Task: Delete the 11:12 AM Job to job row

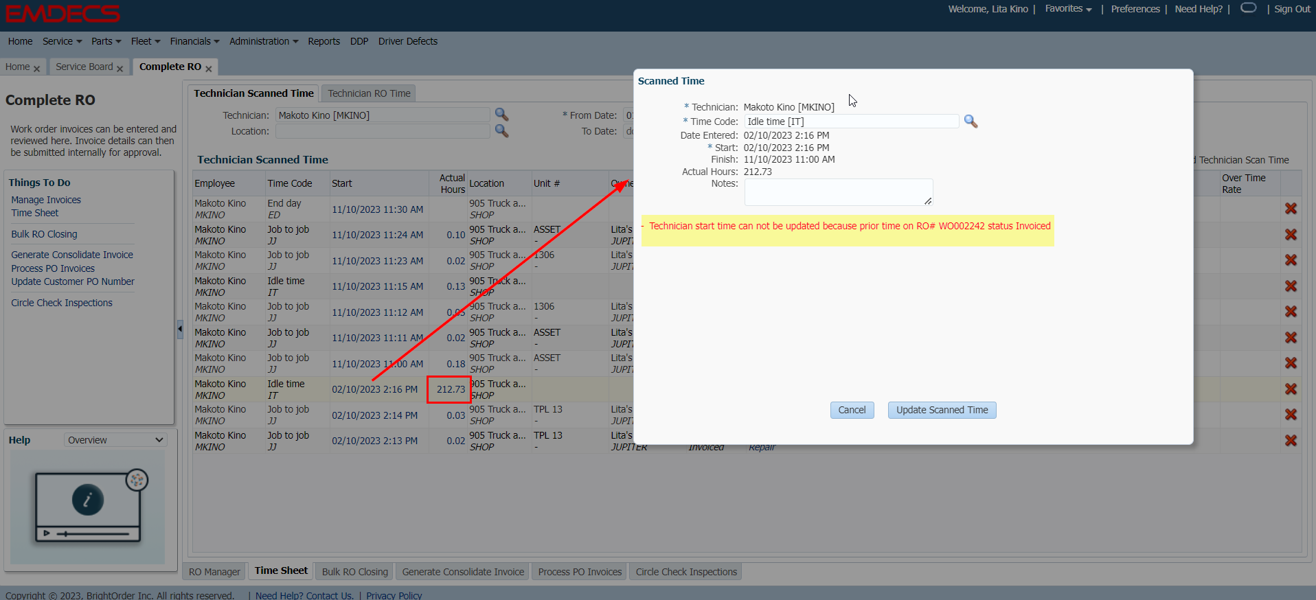Action: [x=1291, y=312]
